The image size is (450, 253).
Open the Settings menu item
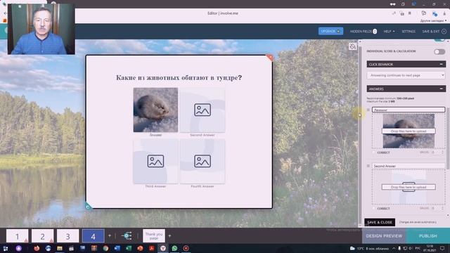tap(409, 31)
